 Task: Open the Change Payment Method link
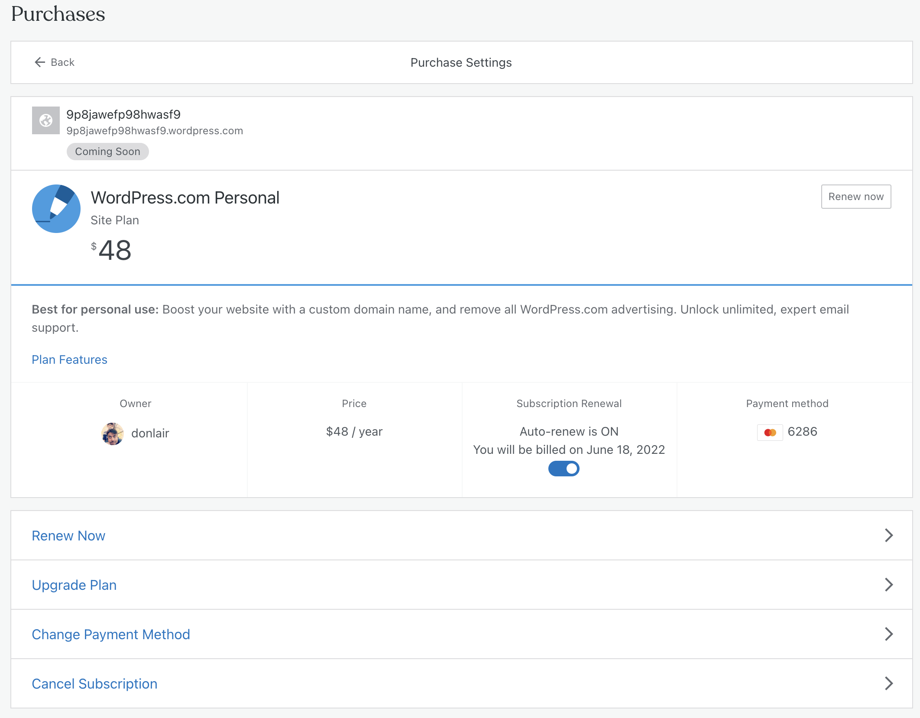pos(111,634)
